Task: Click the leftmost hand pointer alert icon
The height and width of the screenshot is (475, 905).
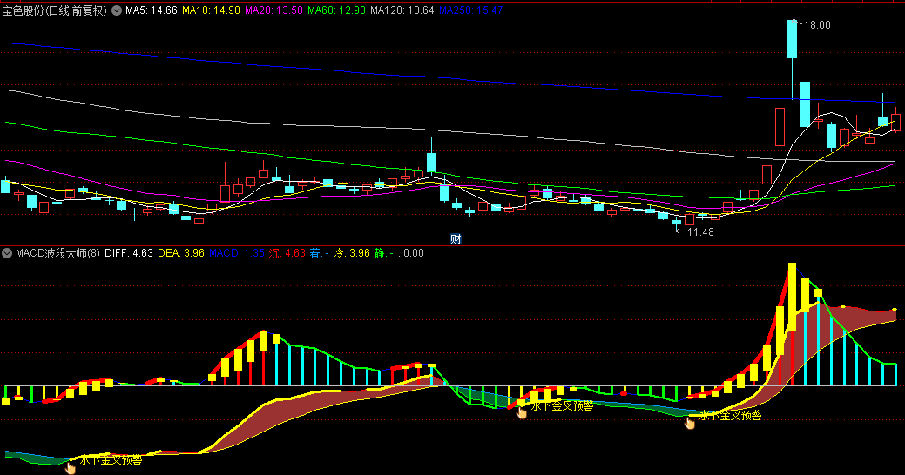Action: [71, 468]
